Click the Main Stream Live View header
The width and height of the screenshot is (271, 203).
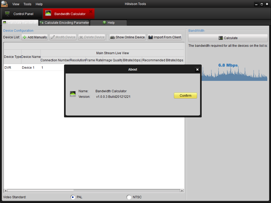(112, 53)
